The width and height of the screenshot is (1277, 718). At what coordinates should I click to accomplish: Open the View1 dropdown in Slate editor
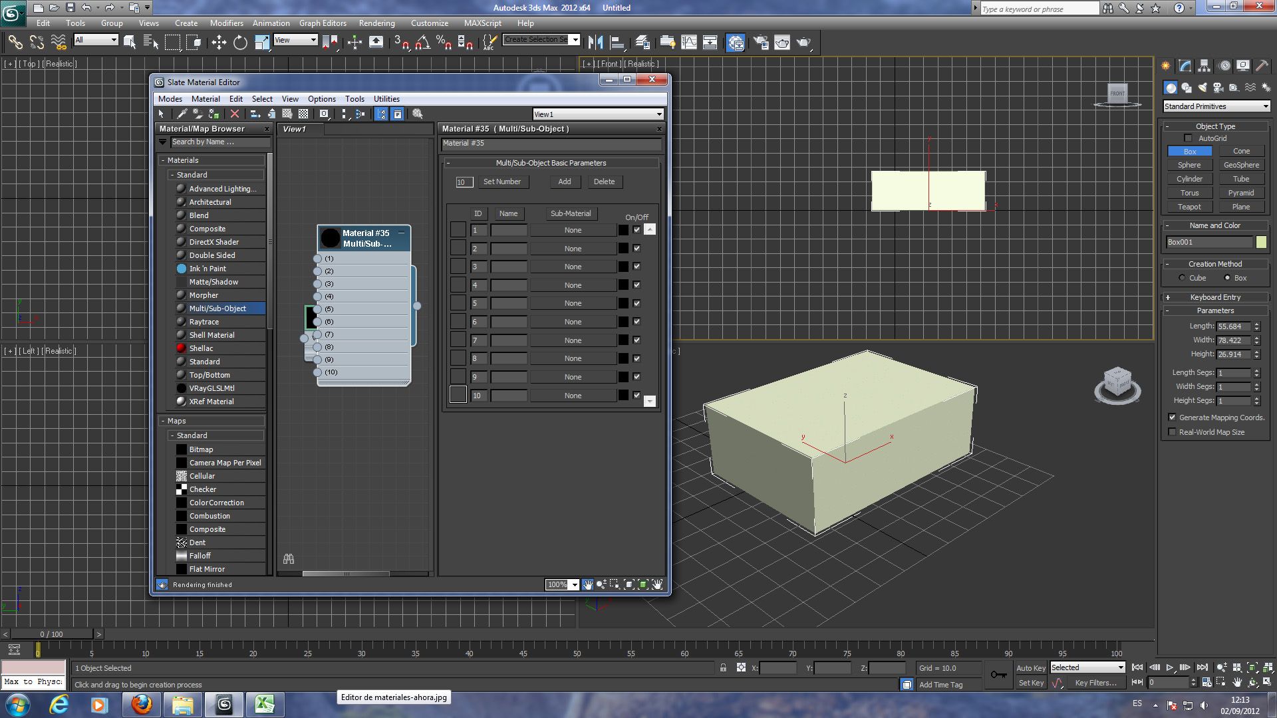(x=598, y=114)
